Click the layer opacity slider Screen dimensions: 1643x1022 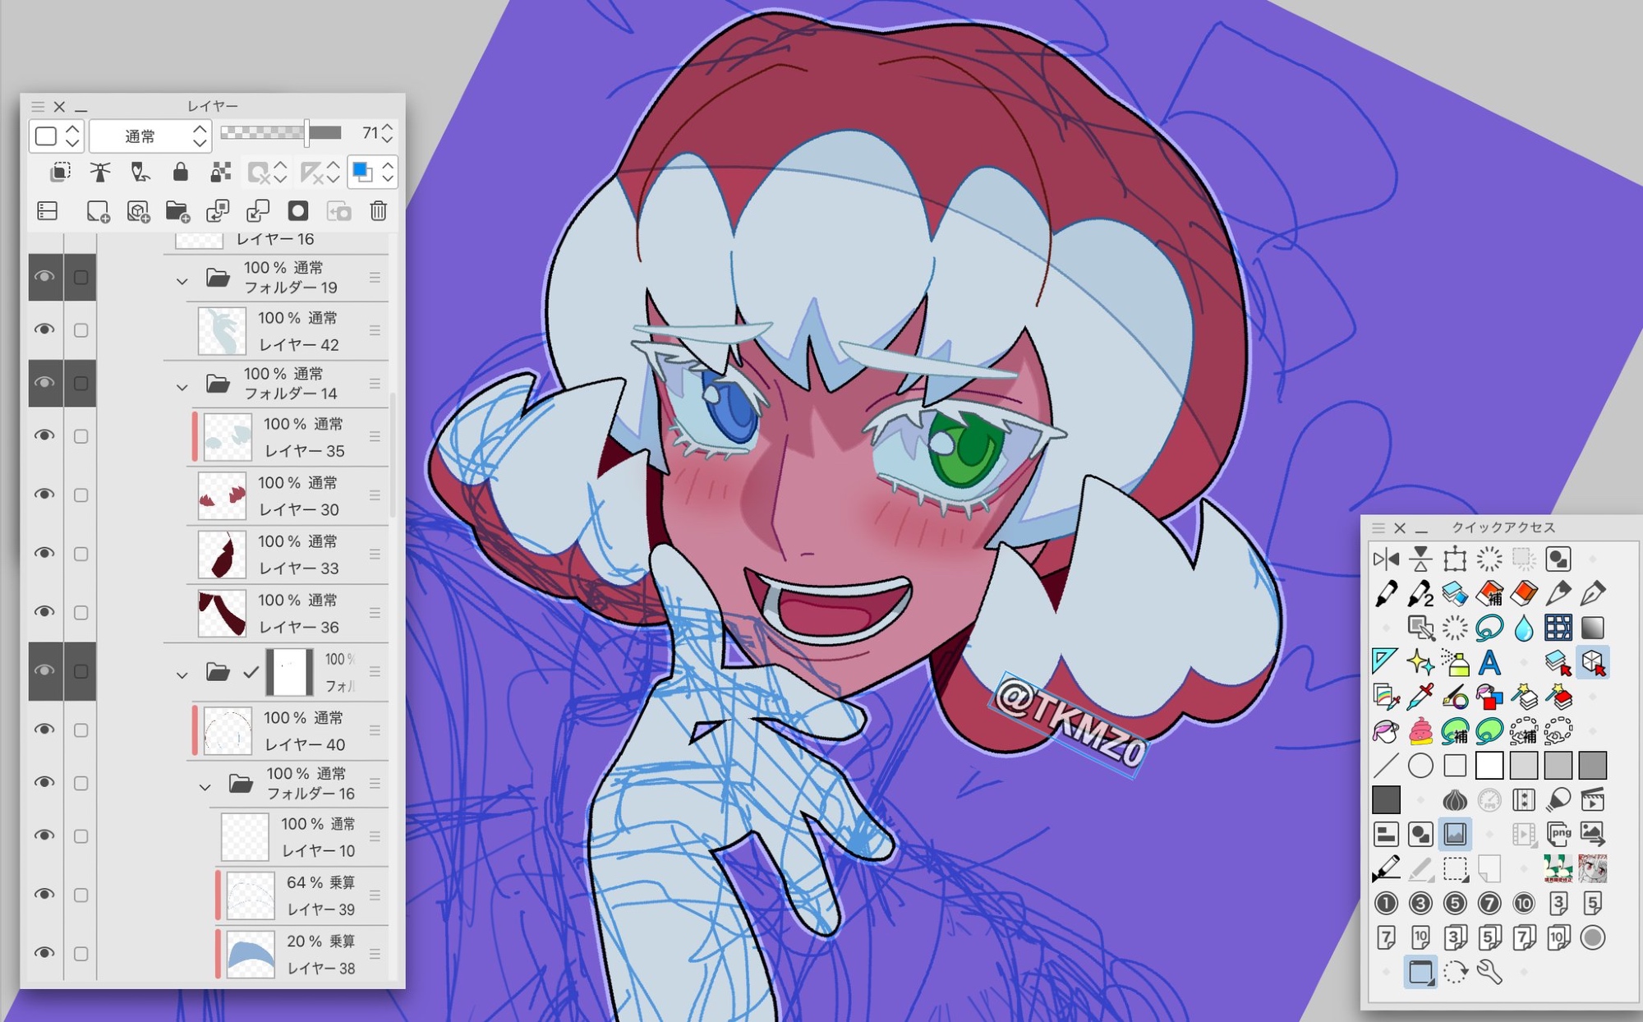point(281,132)
